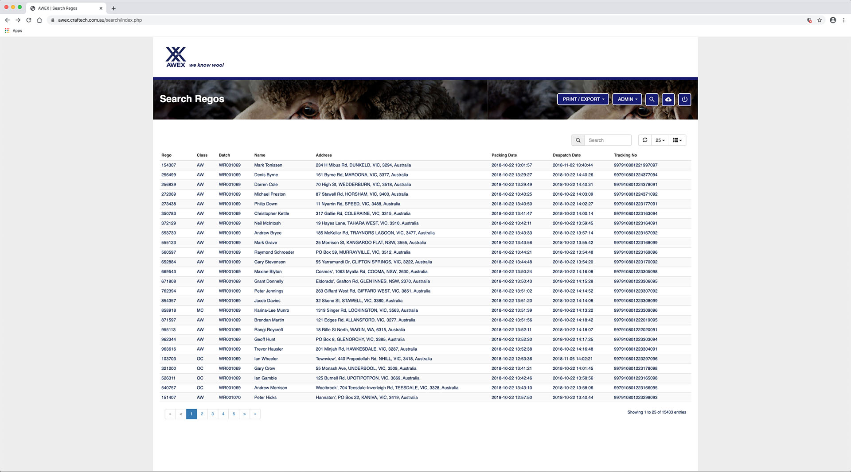The image size is (851, 472).
Task: Click into the table Search field
Action: (608, 140)
